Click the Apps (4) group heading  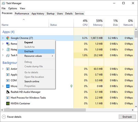coord(9,32)
